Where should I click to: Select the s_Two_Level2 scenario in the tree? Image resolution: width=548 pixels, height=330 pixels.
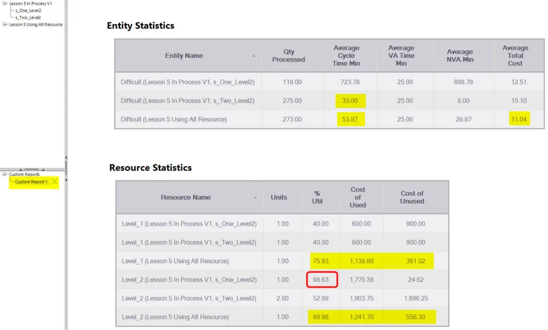28,18
